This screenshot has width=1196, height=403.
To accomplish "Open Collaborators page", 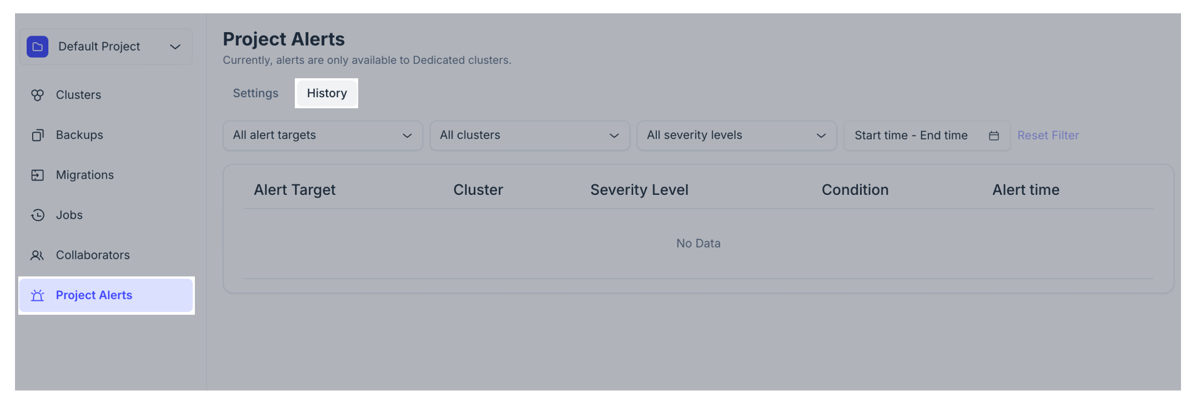I will [x=93, y=255].
